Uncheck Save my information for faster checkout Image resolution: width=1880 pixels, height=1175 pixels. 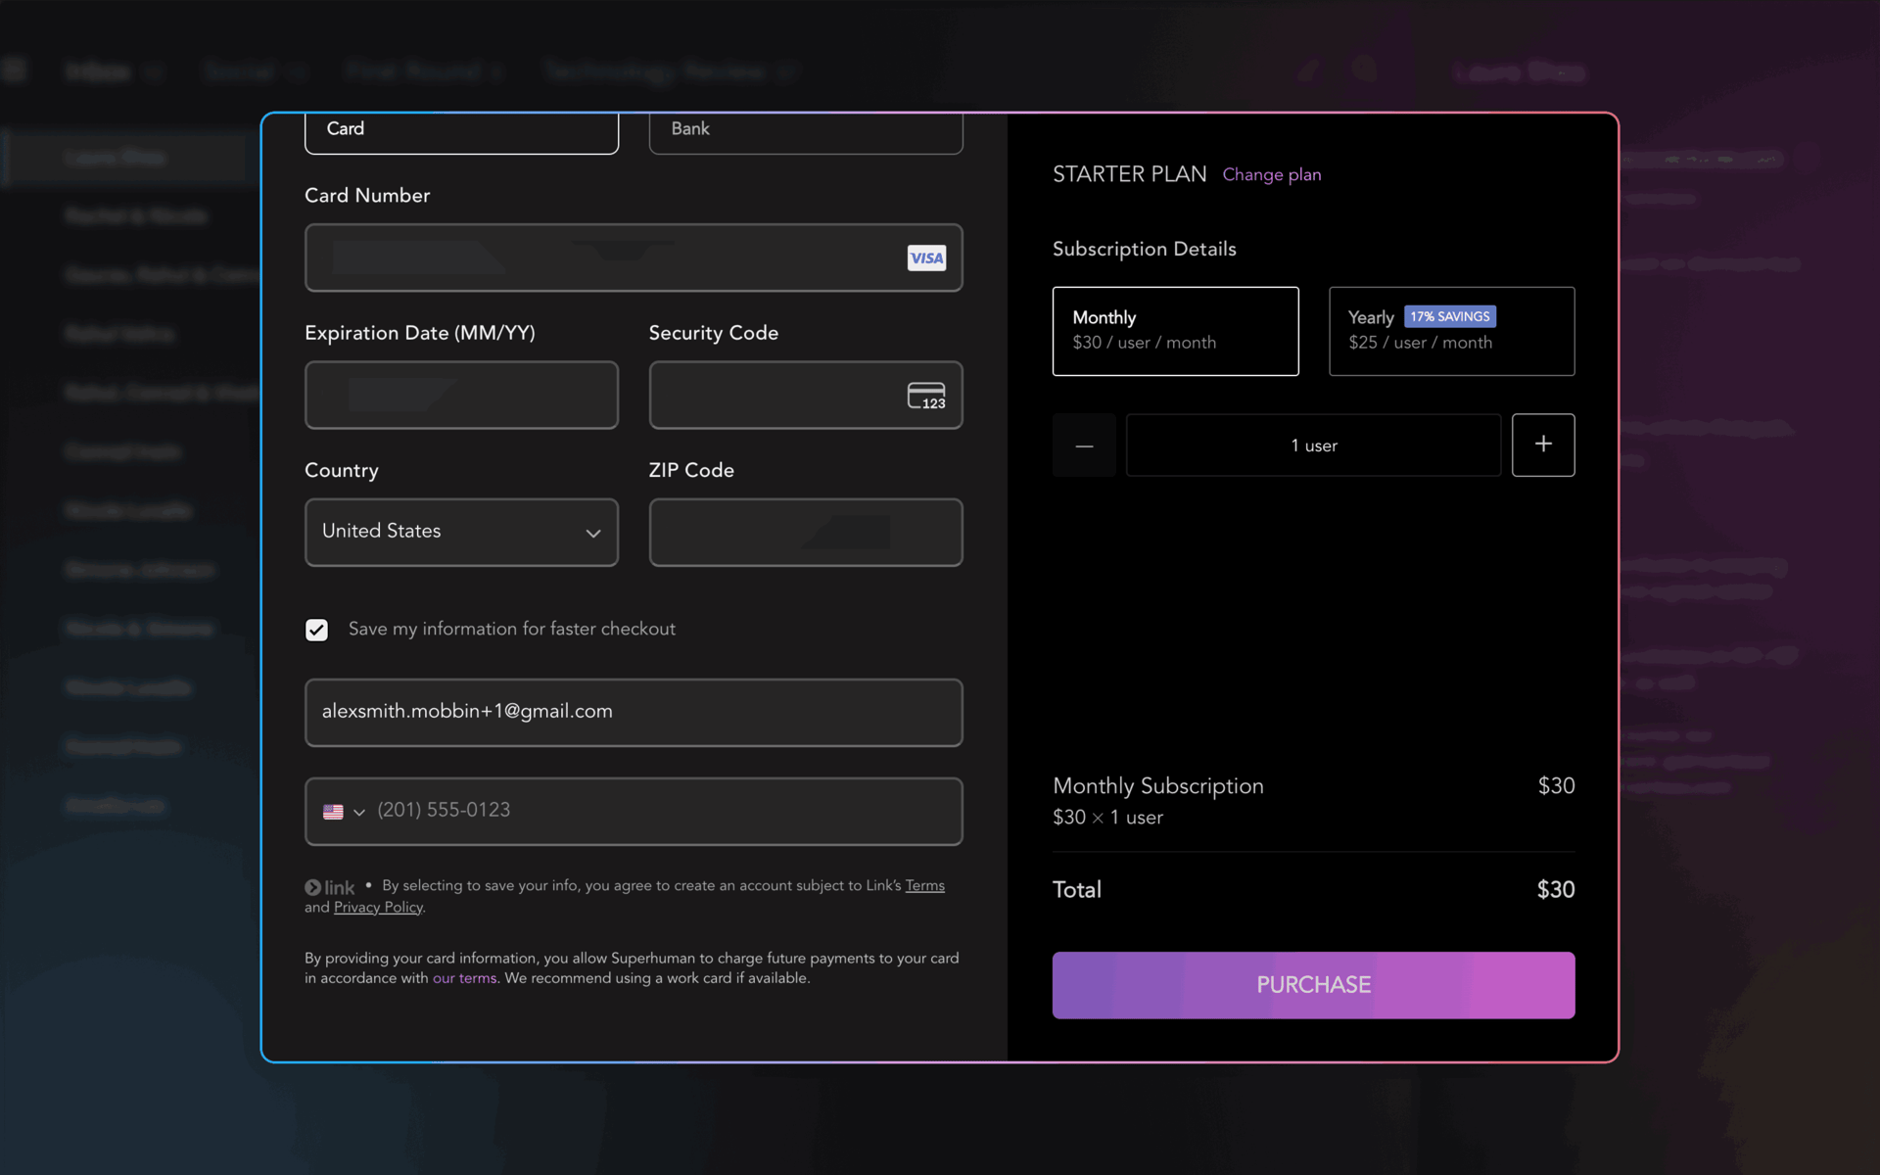pos(316,630)
